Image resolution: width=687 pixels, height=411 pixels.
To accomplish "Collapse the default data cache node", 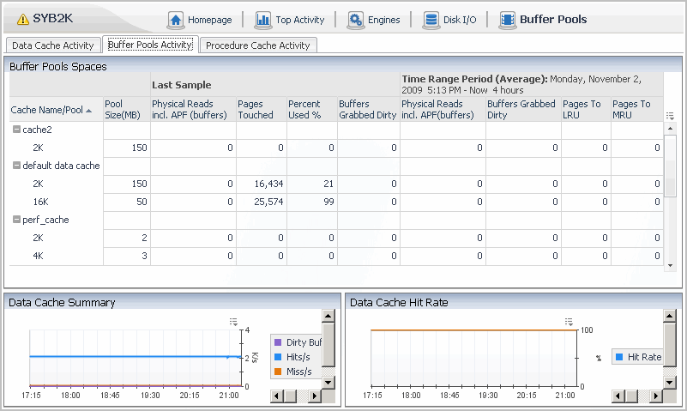I will (x=16, y=166).
